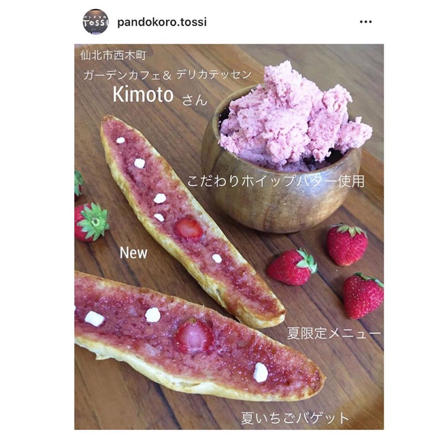Open the three-dot more options menu
The width and height of the screenshot is (434, 434).
tap(366, 22)
